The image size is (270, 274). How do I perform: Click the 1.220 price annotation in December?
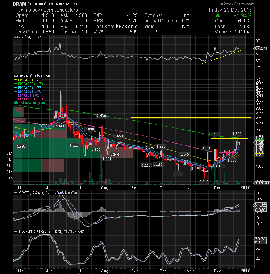tap(232, 160)
